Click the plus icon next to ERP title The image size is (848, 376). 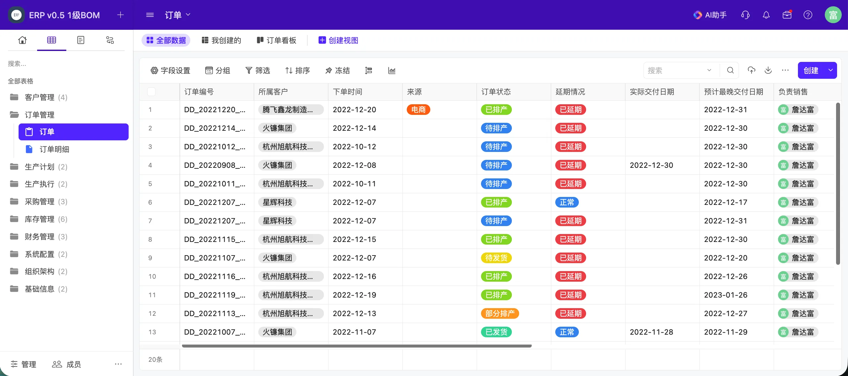[x=120, y=15]
